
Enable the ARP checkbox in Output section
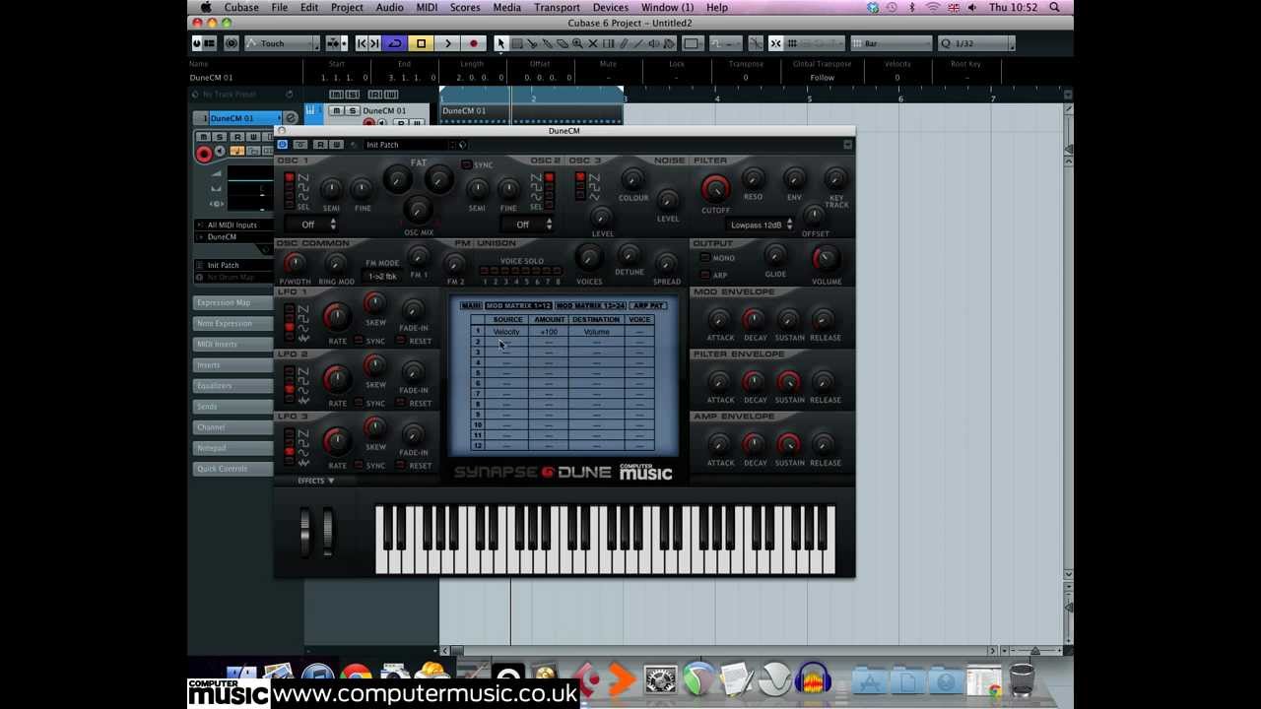coord(704,275)
